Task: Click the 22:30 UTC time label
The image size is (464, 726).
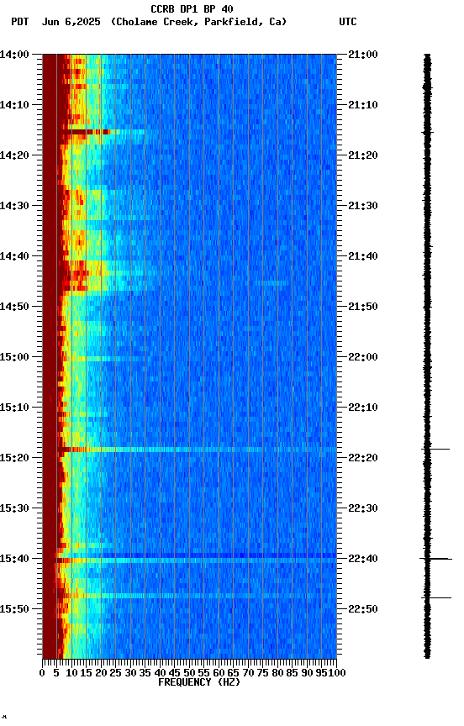Action: 363,508
